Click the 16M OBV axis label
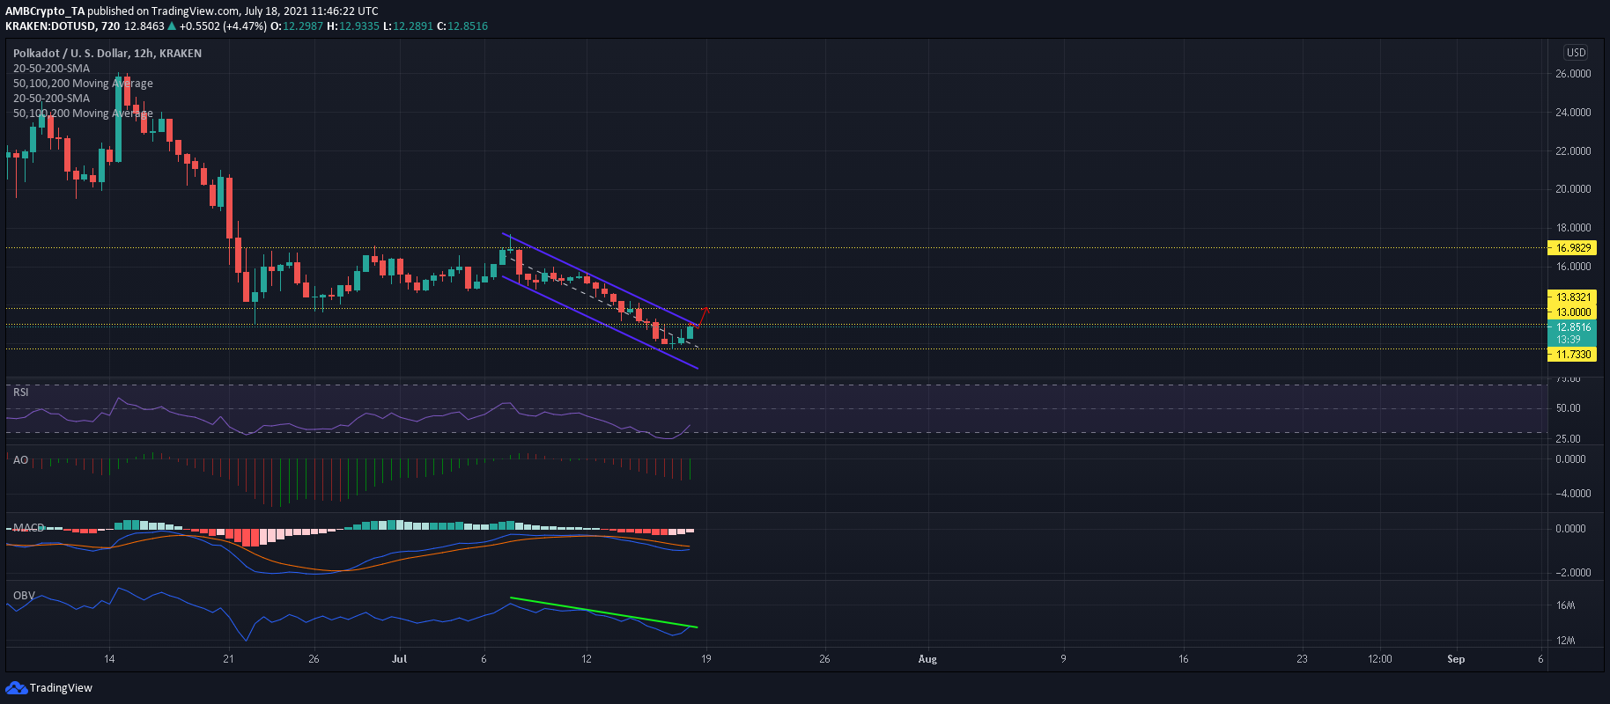Screen dimensions: 1610x704 [x=1565, y=605]
